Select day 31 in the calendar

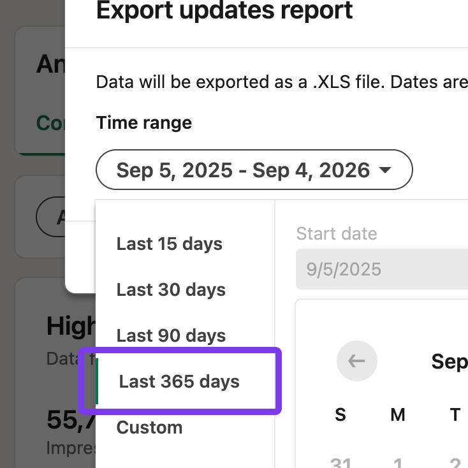(340, 462)
